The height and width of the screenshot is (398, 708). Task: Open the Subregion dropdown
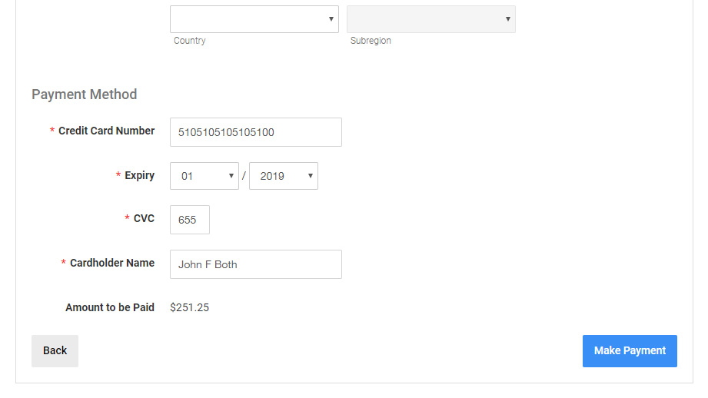click(x=430, y=19)
